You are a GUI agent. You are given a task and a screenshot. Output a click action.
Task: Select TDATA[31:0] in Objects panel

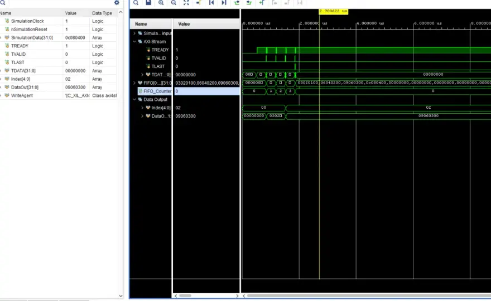click(23, 71)
